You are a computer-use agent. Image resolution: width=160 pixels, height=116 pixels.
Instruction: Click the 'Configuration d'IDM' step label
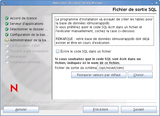pyautogui.click(x=25, y=45)
